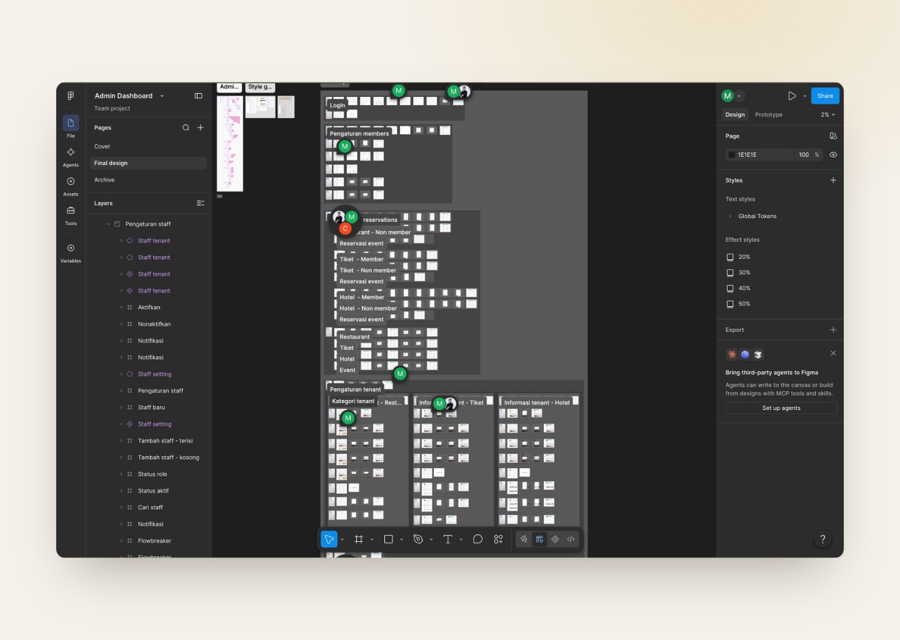900x640 pixels.
Task: Close the third-party agents promo card
Action: coord(833,353)
